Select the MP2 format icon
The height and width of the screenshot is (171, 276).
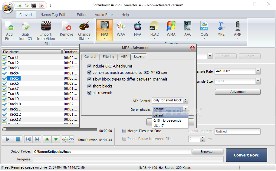point(221,26)
